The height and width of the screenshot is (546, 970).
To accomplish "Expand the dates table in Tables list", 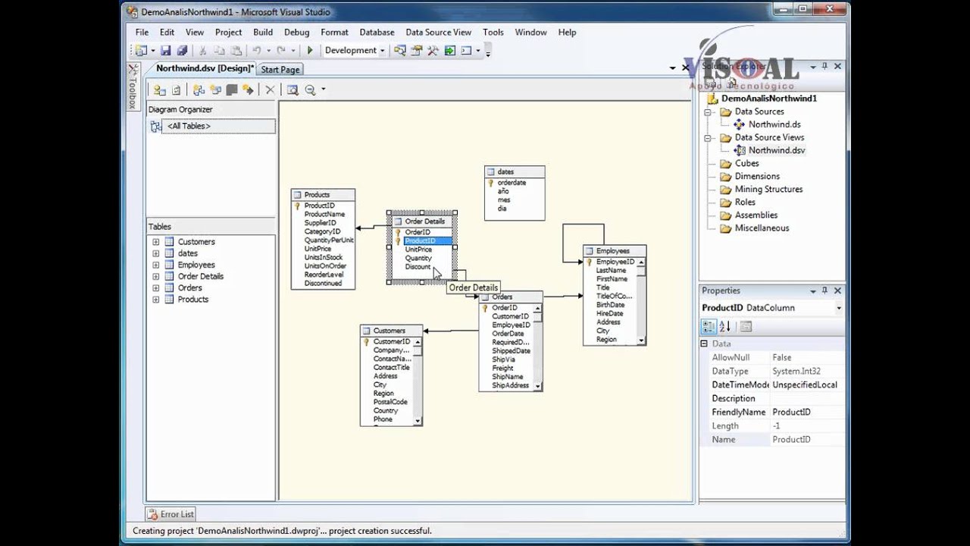I will (x=156, y=253).
